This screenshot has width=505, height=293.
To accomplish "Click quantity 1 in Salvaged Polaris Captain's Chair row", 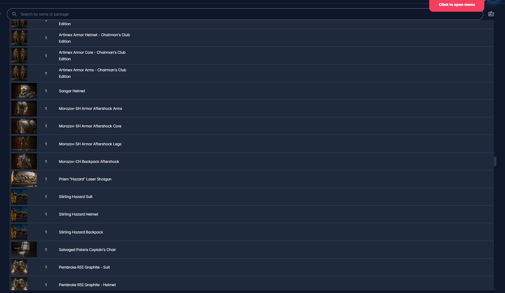I will (46, 250).
